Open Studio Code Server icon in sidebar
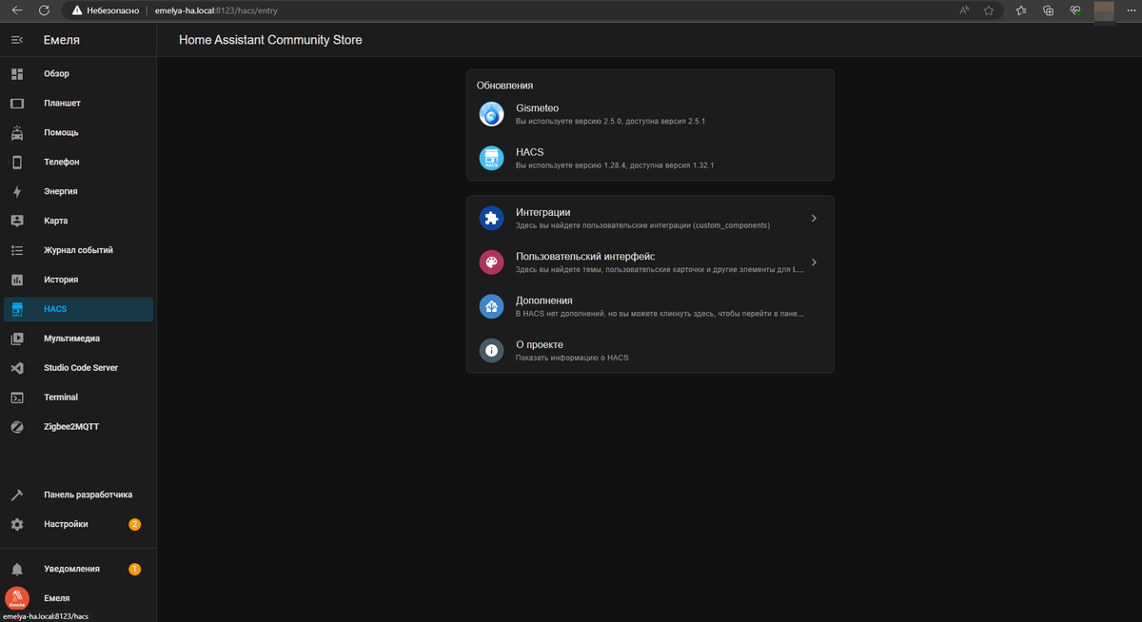 pyautogui.click(x=17, y=368)
